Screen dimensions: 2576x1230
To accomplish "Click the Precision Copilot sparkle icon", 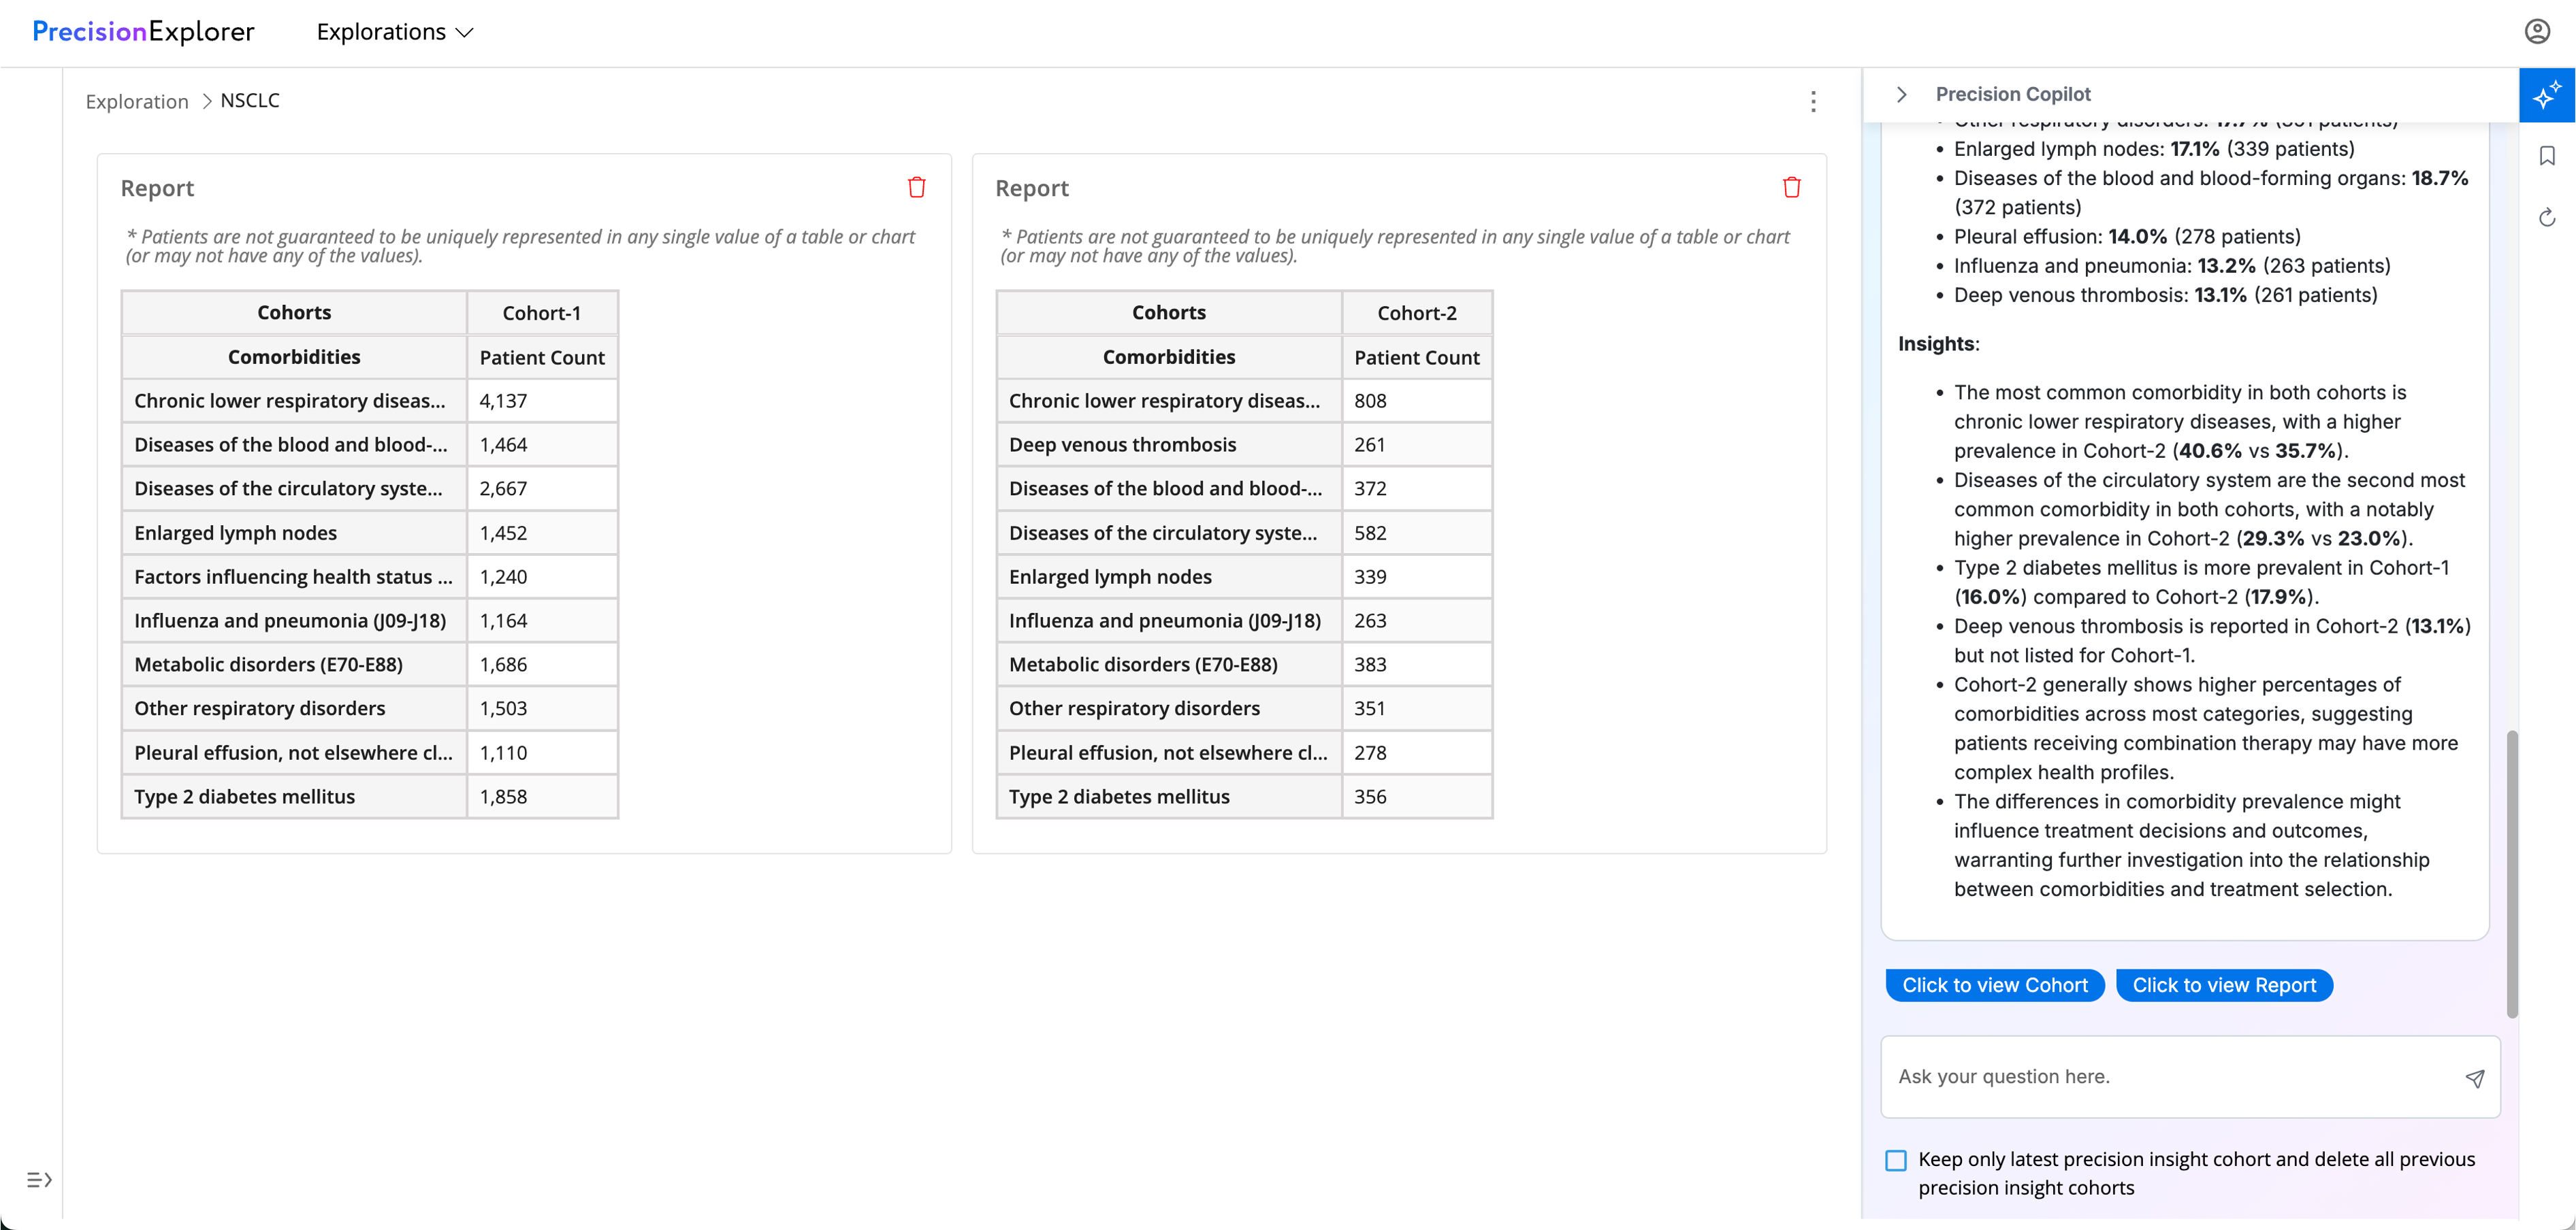I will 2546,95.
